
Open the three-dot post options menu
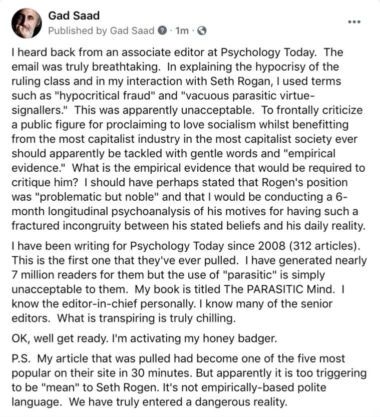pos(354,22)
